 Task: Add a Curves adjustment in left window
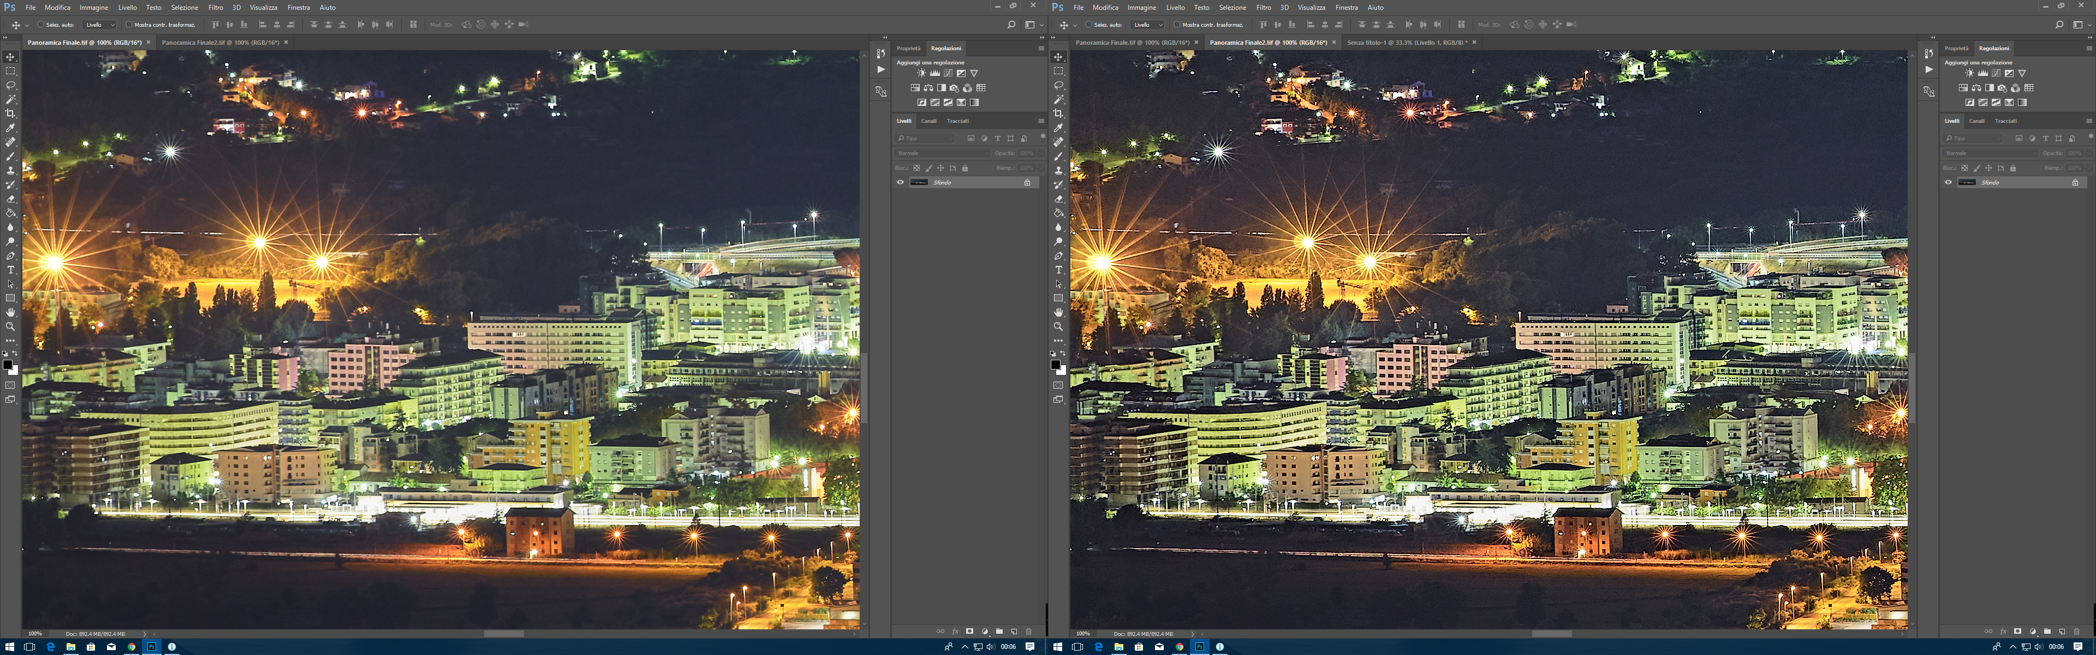(948, 73)
